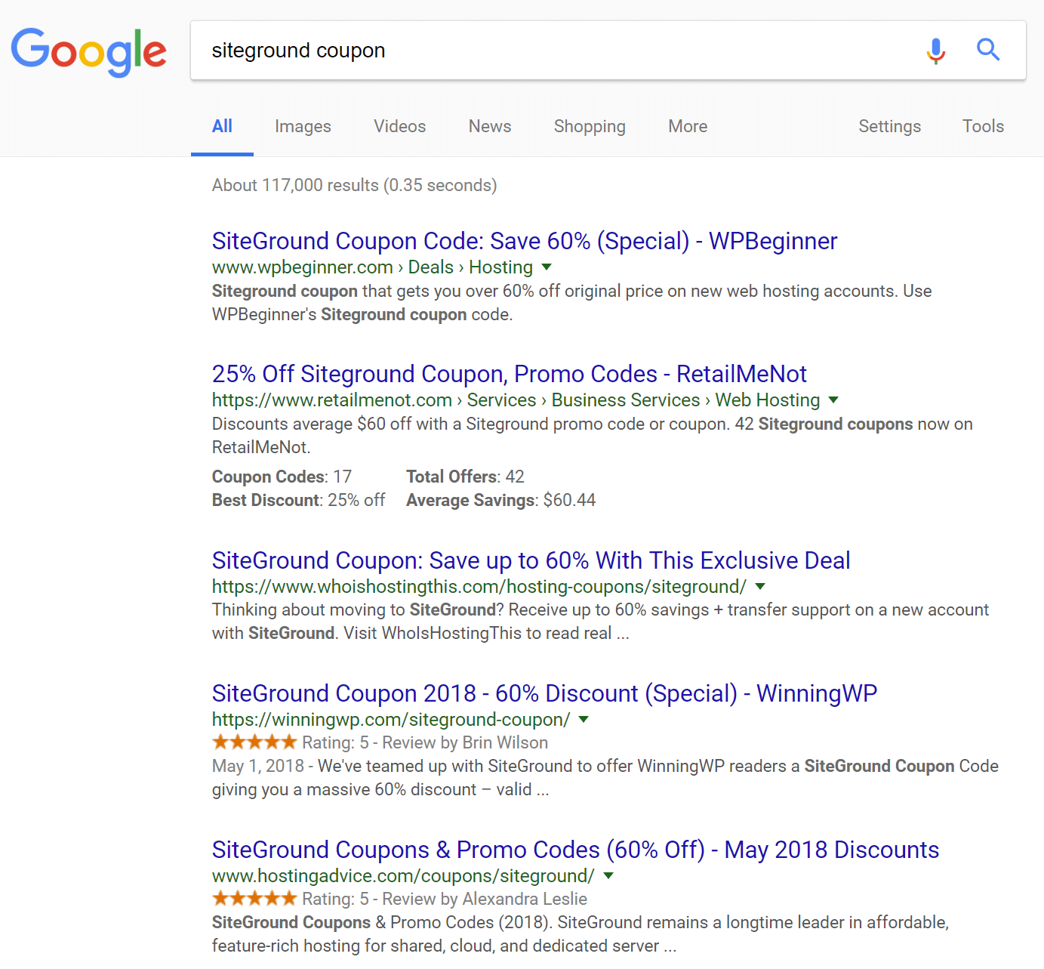Open the dropdown beside the winningwp.com URL
The height and width of the screenshot is (969, 1044).
click(583, 721)
